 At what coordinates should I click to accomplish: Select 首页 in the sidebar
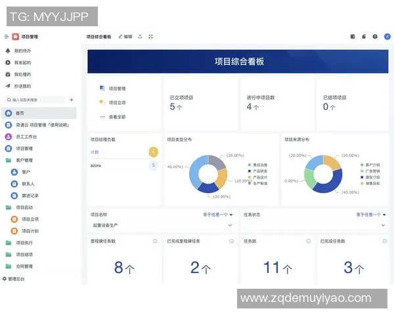(39, 113)
